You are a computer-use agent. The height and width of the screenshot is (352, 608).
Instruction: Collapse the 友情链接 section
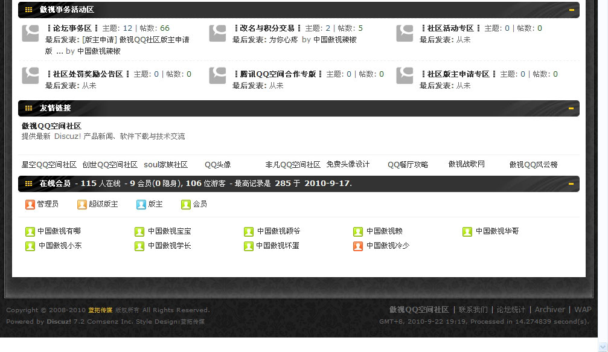pos(571,108)
